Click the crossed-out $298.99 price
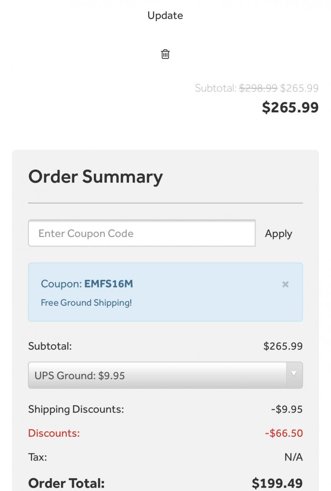Viewport: 331px width, 491px height. (258, 88)
